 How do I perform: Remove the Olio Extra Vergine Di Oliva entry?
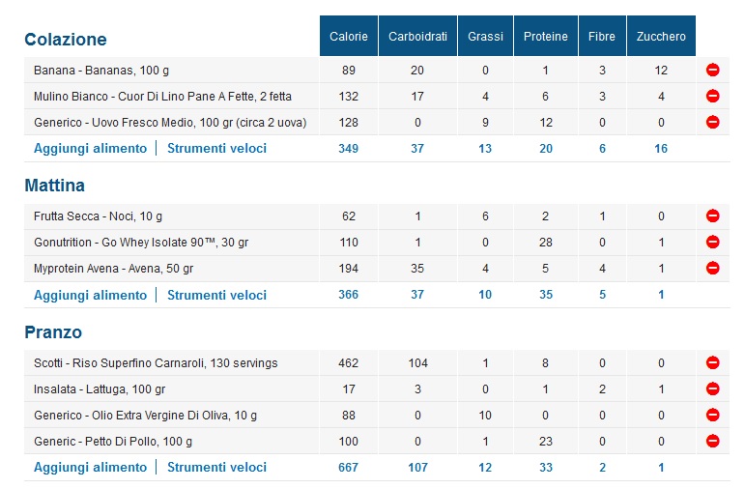pyautogui.click(x=712, y=416)
